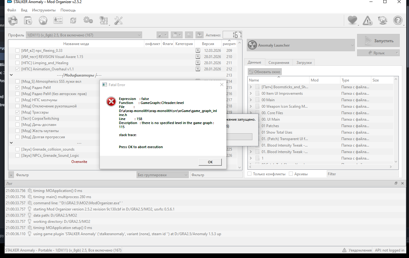
Task: Open the Без группировки grouping dropdown
Action: click(162, 175)
